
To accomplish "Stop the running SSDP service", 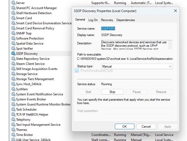I will tap(112, 92).
